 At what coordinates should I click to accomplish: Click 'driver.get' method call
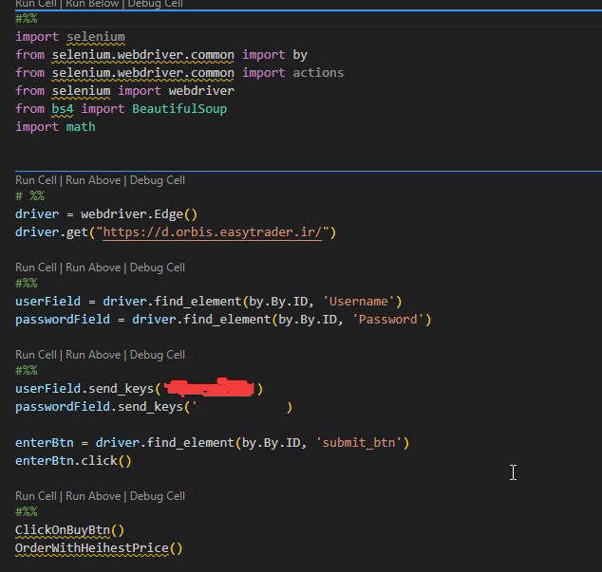click(x=52, y=232)
